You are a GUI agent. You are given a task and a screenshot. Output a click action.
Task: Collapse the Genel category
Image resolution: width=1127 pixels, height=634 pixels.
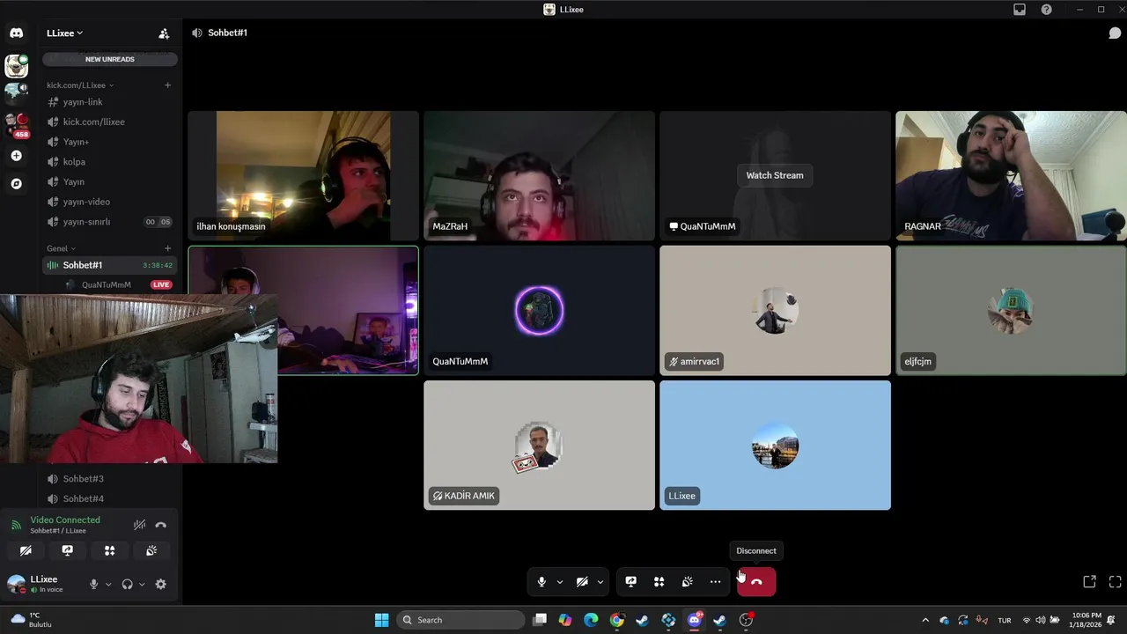[61, 248]
